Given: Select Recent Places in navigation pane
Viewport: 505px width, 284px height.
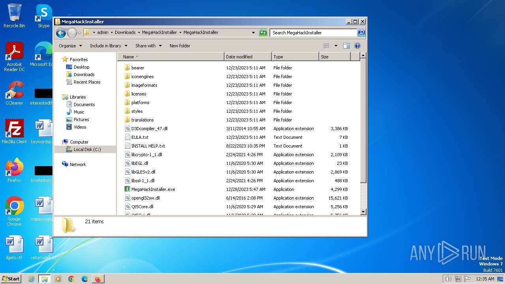Looking at the screenshot, I should [87, 82].
